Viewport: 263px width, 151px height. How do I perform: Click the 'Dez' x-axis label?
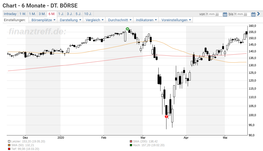coord(25,138)
